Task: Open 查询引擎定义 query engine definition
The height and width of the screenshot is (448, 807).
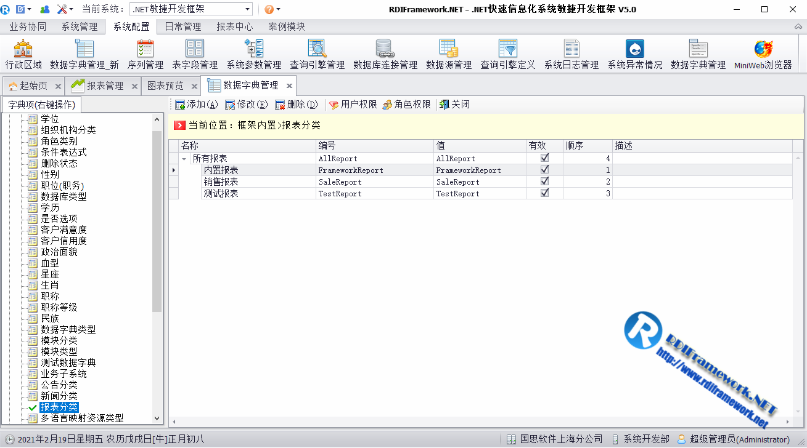Action: pyautogui.click(x=508, y=54)
